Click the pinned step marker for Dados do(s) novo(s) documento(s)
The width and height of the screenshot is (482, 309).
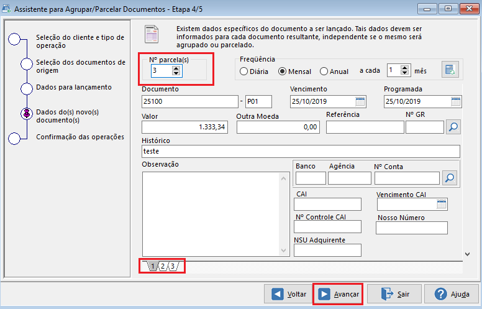(27, 114)
